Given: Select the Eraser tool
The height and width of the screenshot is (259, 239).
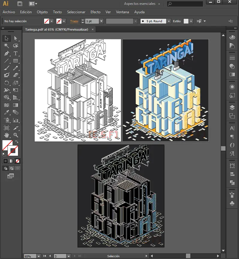Looking at the screenshot, I should pyautogui.click(x=16, y=75).
